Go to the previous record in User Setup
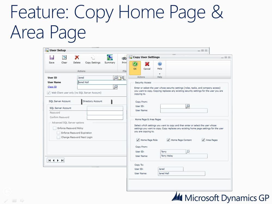The width and height of the screenshot is (272, 204). coord(54,160)
